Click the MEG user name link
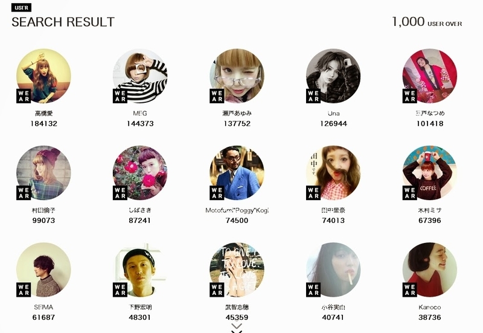The width and height of the screenshot is (483, 333). tap(140, 114)
